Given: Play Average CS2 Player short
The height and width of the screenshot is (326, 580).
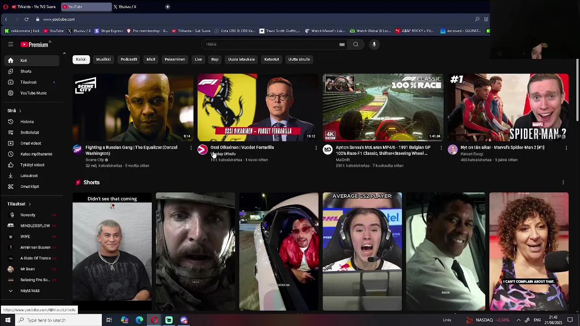Looking at the screenshot, I should (362, 251).
